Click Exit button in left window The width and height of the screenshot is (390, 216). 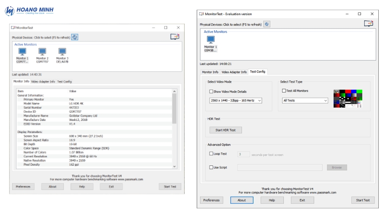point(111,187)
